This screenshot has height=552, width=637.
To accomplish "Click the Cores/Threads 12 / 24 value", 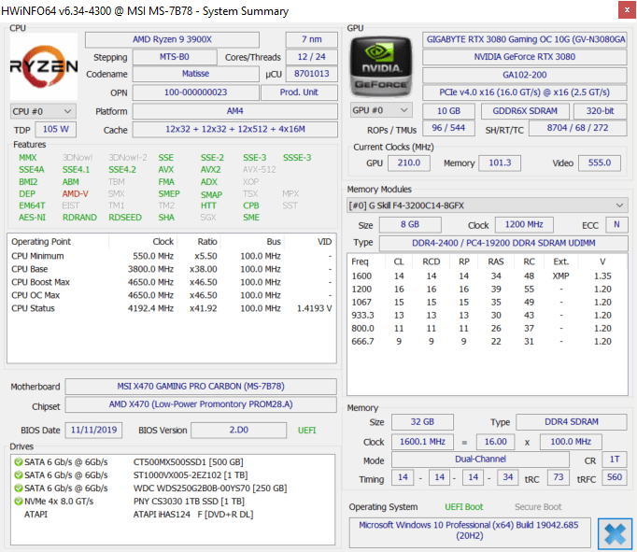I will tap(312, 57).
